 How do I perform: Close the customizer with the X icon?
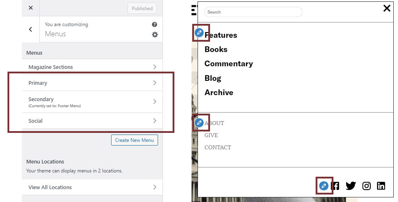31,8
